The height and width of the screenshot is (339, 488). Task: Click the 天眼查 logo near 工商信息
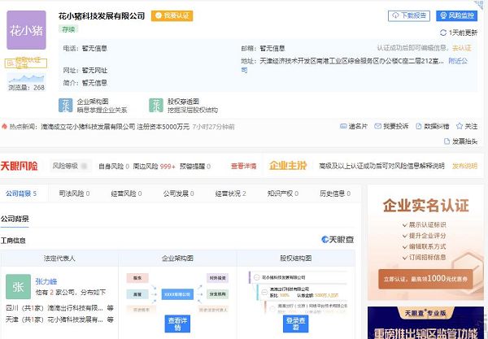click(338, 240)
